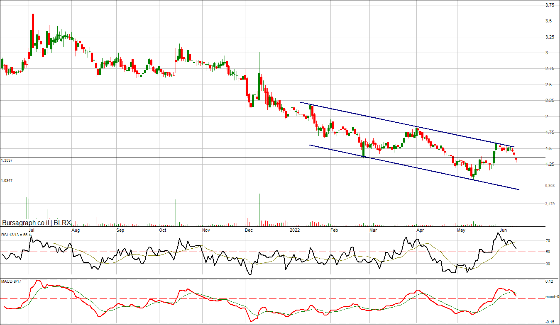Jump to the Jun month axis label
Viewport: 560px width, 325px height.
pyautogui.click(x=503, y=230)
